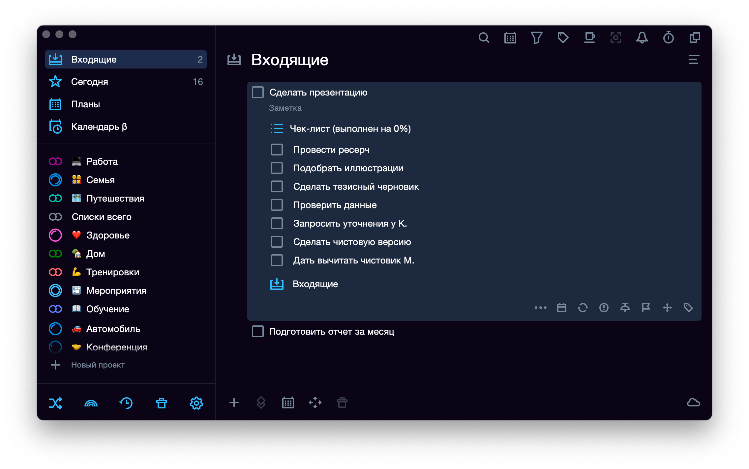Image resolution: width=749 pixels, height=469 pixels.
Task: Open the filter funnel icon
Action: (536, 38)
